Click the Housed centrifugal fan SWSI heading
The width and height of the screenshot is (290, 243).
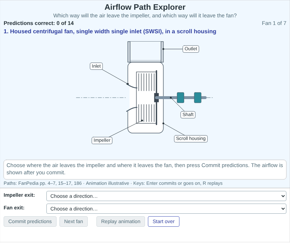(x=110, y=31)
